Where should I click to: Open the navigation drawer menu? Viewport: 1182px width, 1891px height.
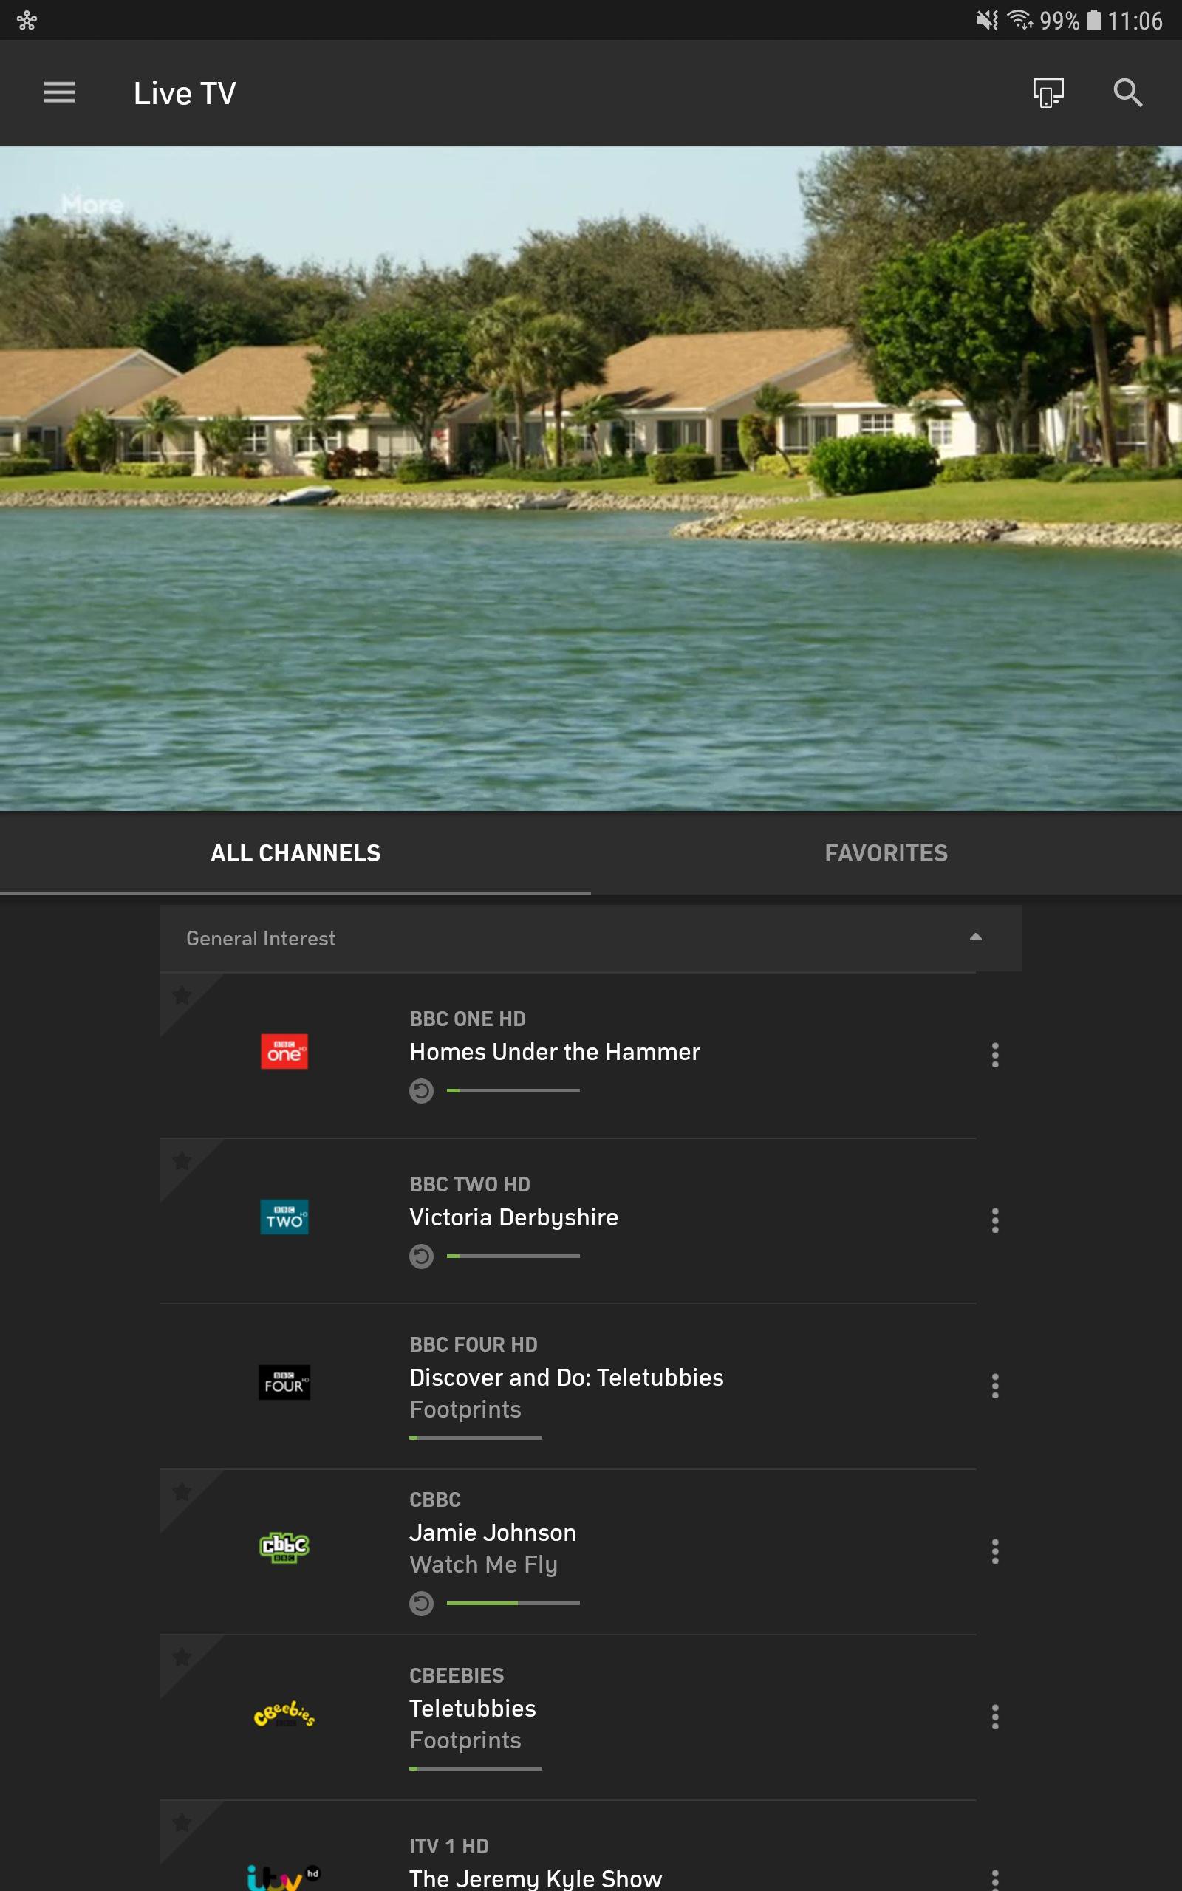pos(59,92)
